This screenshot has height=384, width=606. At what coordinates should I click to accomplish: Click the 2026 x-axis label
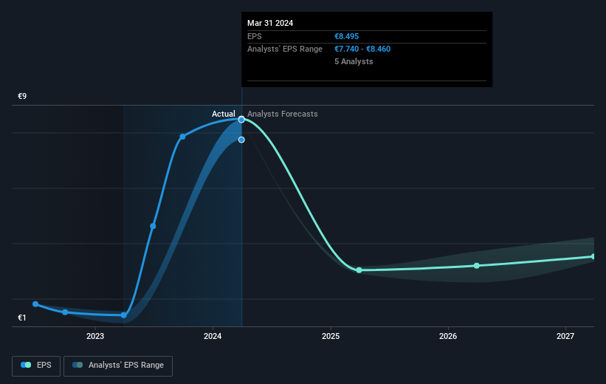[448, 336]
